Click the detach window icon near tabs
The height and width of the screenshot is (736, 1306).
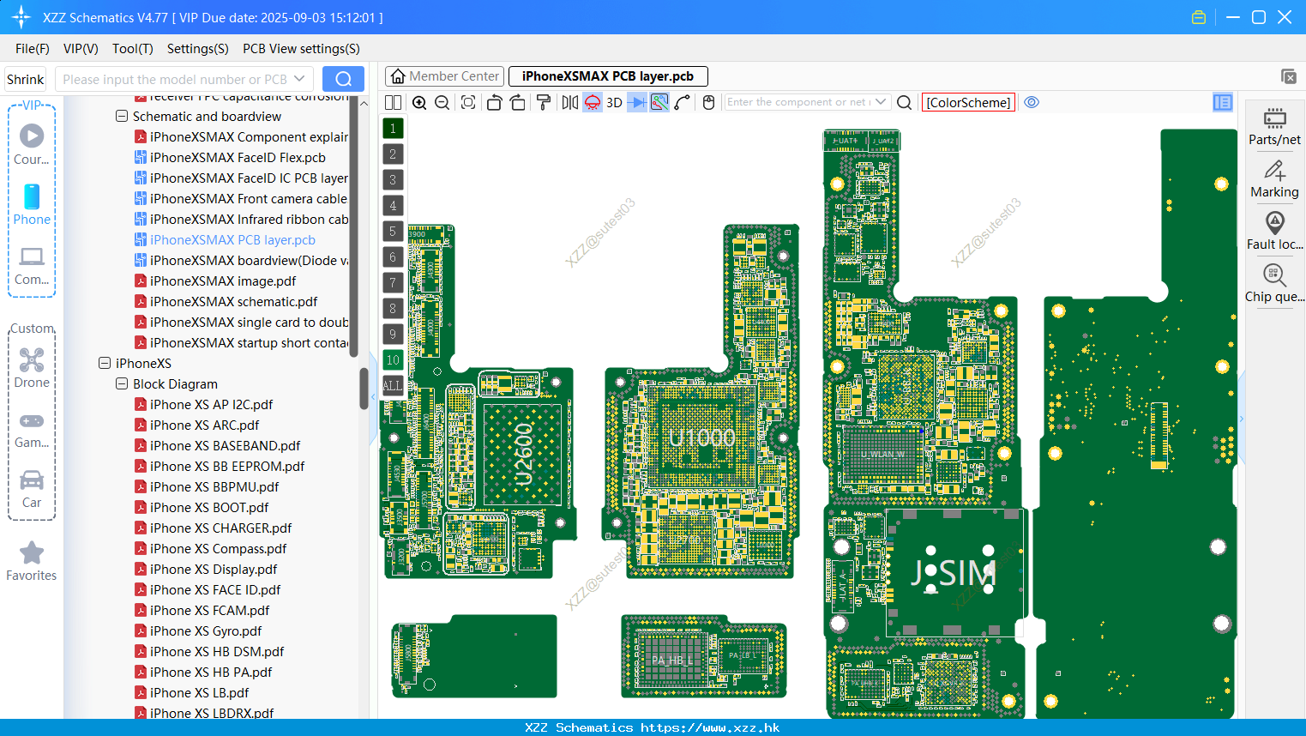coord(1288,76)
